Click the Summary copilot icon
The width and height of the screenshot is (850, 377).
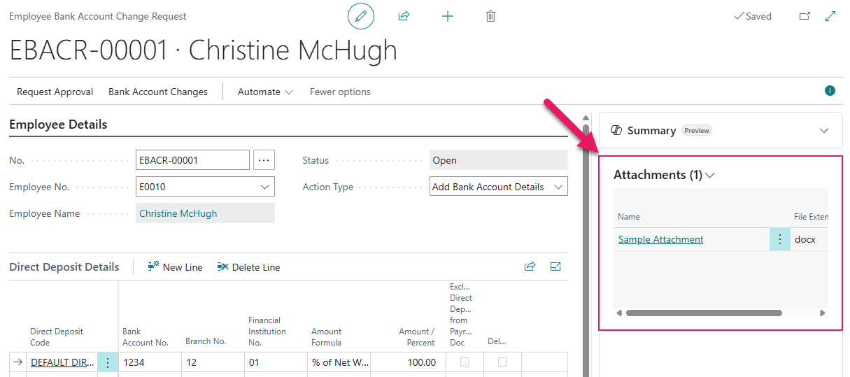click(x=616, y=130)
